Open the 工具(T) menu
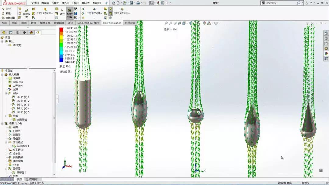This screenshot has width=329, height=185. coord(75,3)
